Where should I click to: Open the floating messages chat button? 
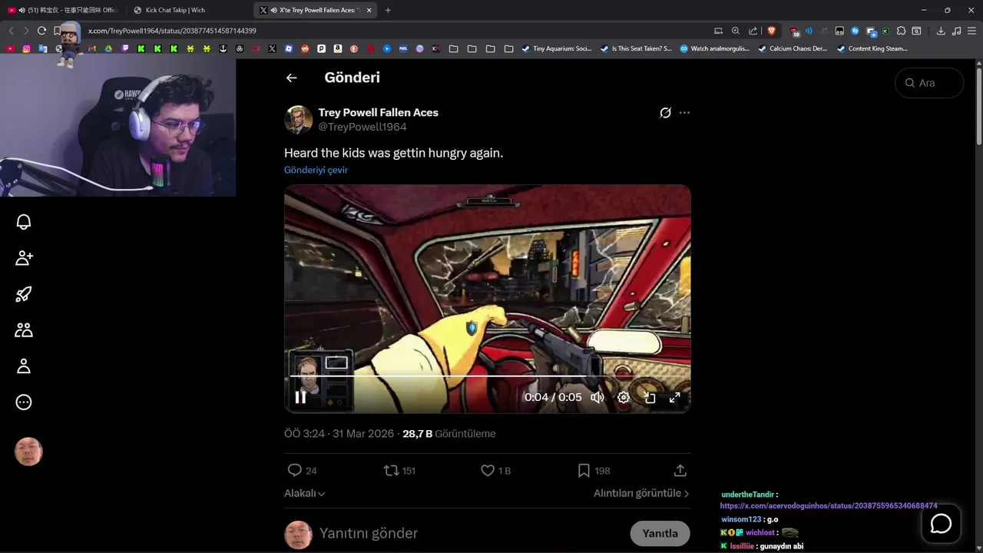941,524
